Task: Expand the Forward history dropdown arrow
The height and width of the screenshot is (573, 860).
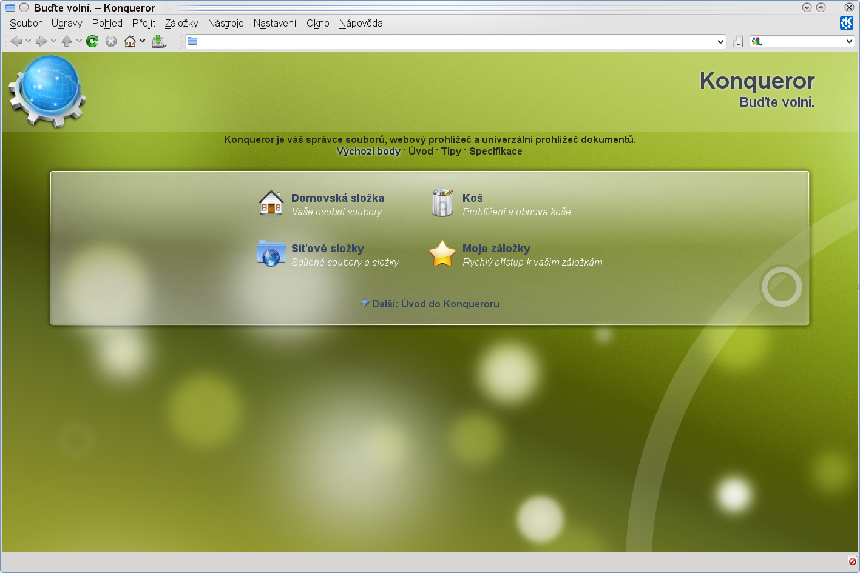Action: pyautogui.click(x=53, y=41)
